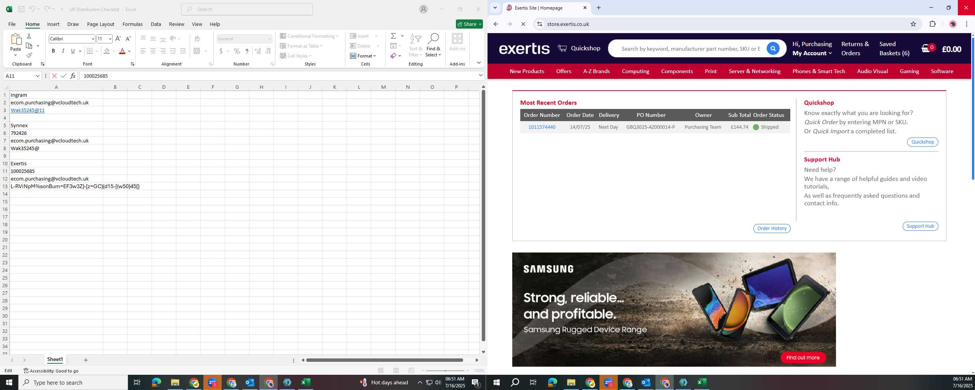Click the Sort & Filter icon
The height and width of the screenshot is (390, 975).
[x=416, y=38]
